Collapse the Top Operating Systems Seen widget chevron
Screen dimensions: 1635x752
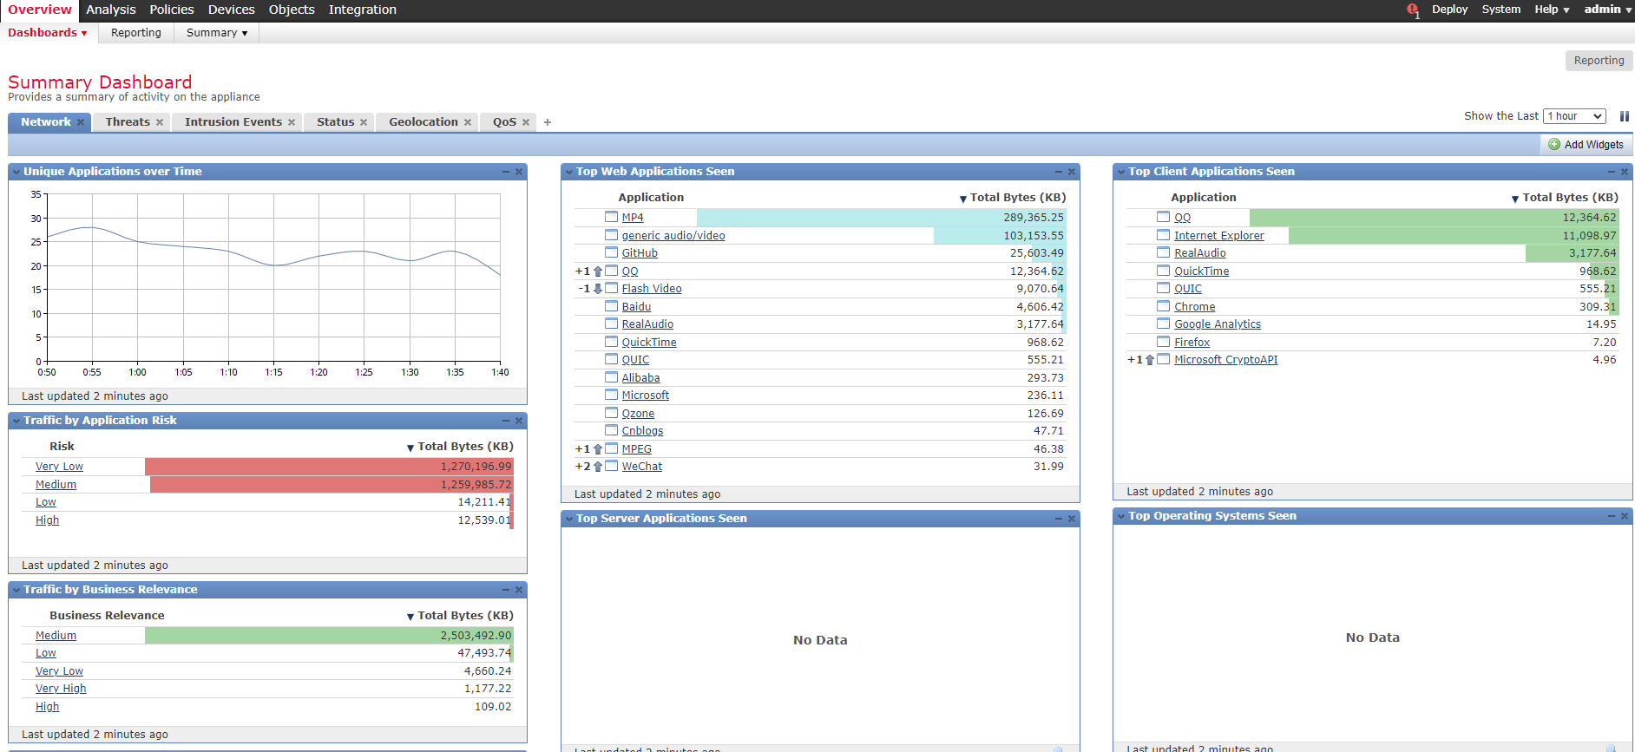click(x=1121, y=516)
